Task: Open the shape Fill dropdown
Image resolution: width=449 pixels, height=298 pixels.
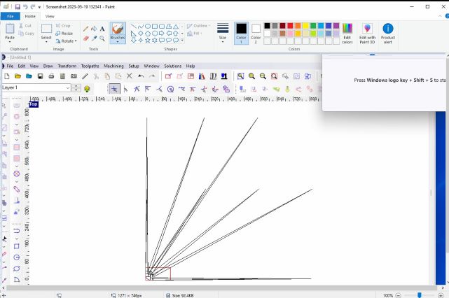Action: pyautogui.click(x=195, y=34)
